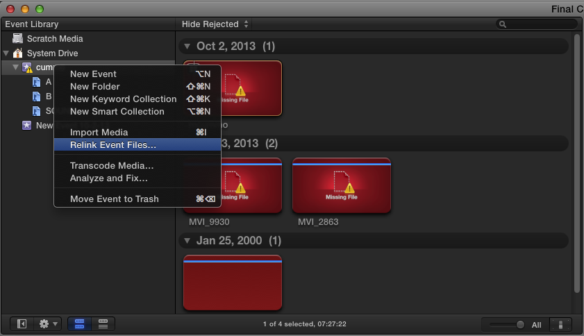Choose Move Event to Trash
The image size is (584, 336).
137,199
